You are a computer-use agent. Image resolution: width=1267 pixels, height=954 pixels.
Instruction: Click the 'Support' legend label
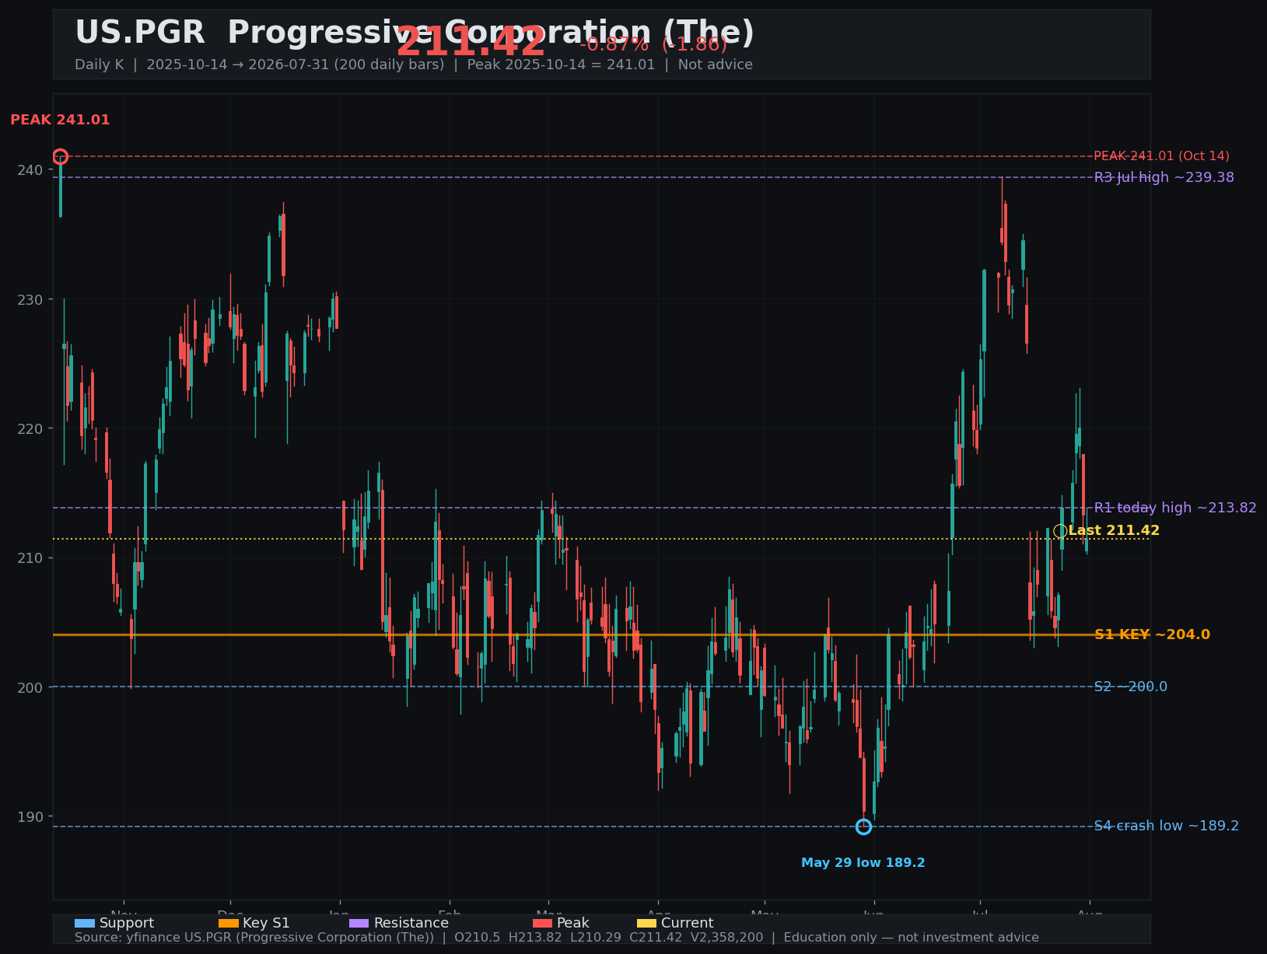click(x=127, y=924)
